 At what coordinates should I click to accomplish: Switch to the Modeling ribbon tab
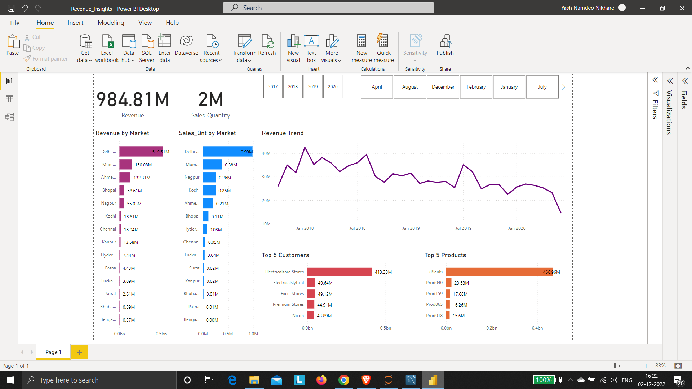(x=111, y=22)
